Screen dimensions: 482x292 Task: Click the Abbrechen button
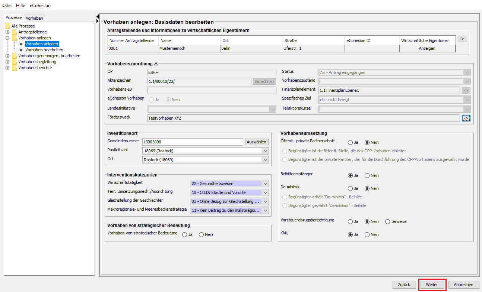point(464,285)
